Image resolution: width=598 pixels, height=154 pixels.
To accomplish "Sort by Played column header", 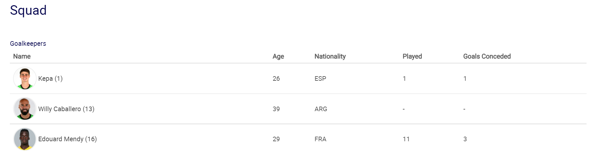I will pyautogui.click(x=412, y=56).
